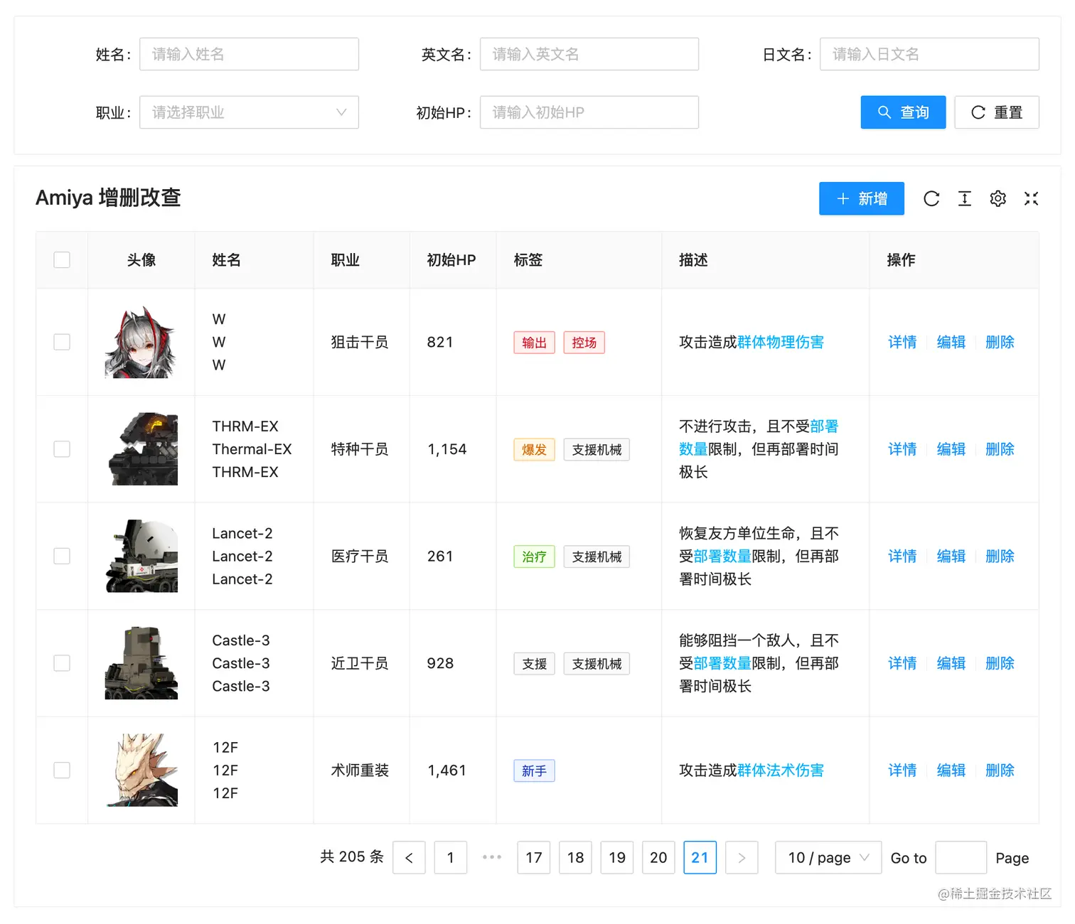Screen dimensions: 1075x924
Task: Click 编辑 for Lancet-2 row
Action: pyautogui.click(x=951, y=557)
